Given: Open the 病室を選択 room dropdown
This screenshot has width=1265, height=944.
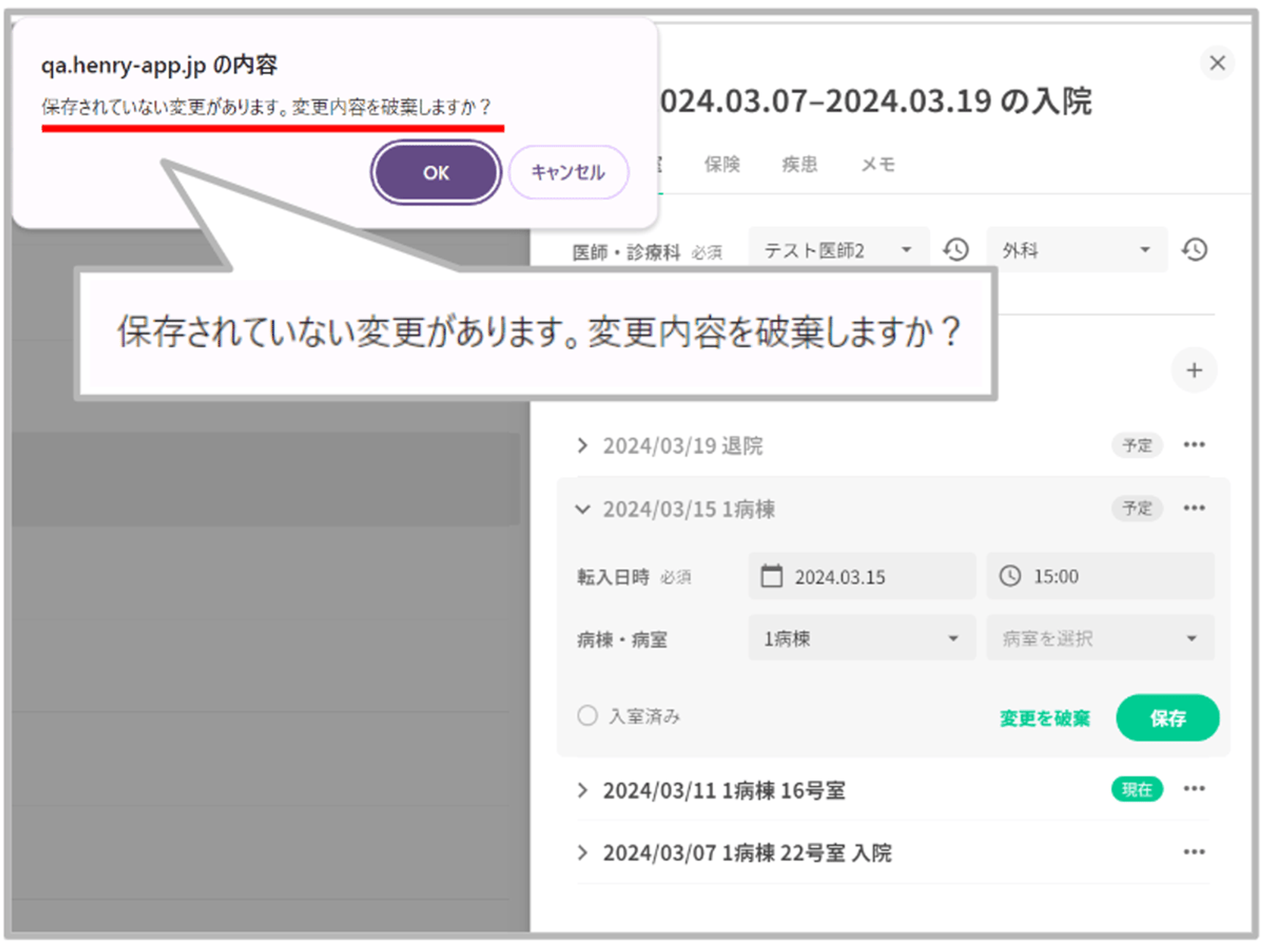Looking at the screenshot, I should coord(1099,638).
